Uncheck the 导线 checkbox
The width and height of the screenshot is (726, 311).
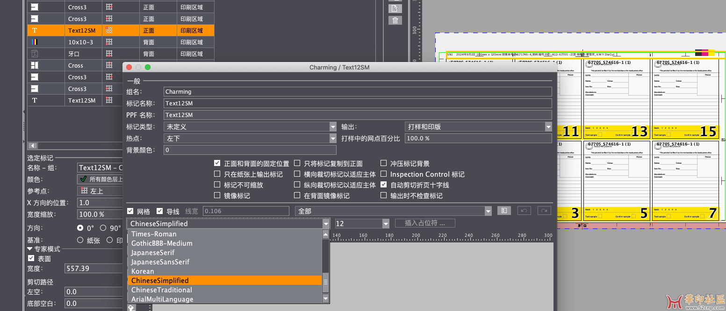tap(159, 211)
